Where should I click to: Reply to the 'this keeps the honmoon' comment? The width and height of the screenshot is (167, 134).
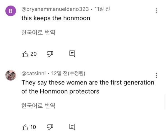click(72, 54)
